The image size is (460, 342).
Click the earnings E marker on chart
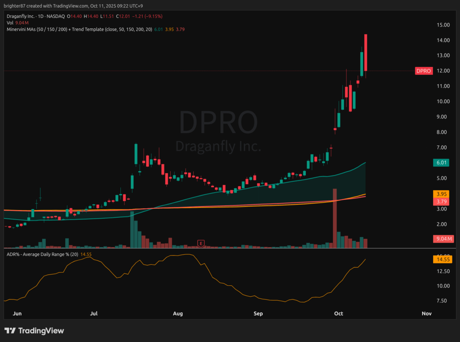[201, 243]
